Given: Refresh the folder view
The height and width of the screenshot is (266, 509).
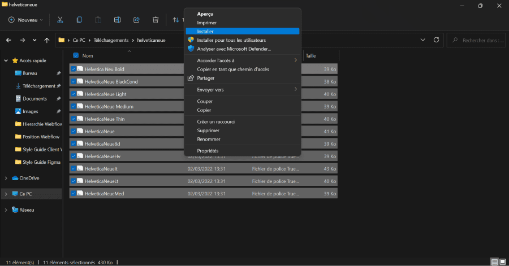Looking at the screenshot, I should pos(436,40).
